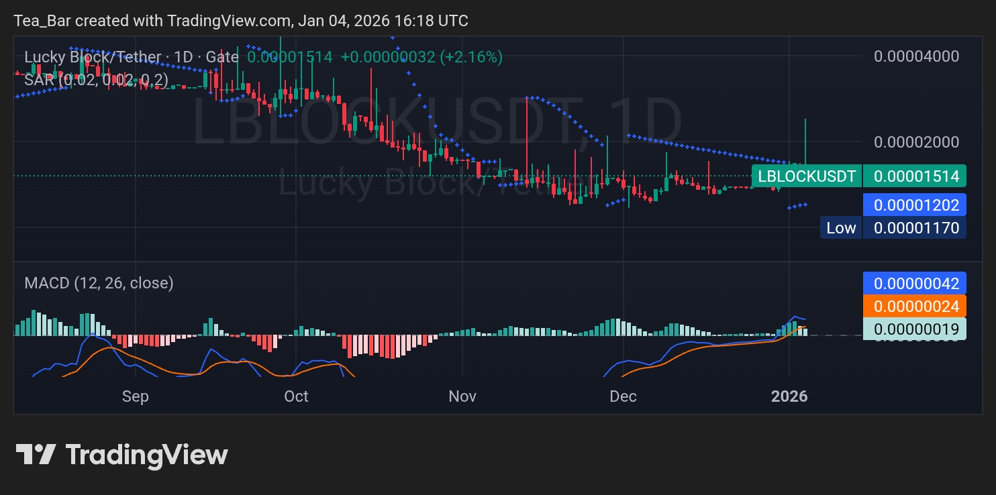The height and width of the screenshot is (495, 996).
Task: Click the TradingView logo icon
Action: pyautogui.click(x=36, y=455)
